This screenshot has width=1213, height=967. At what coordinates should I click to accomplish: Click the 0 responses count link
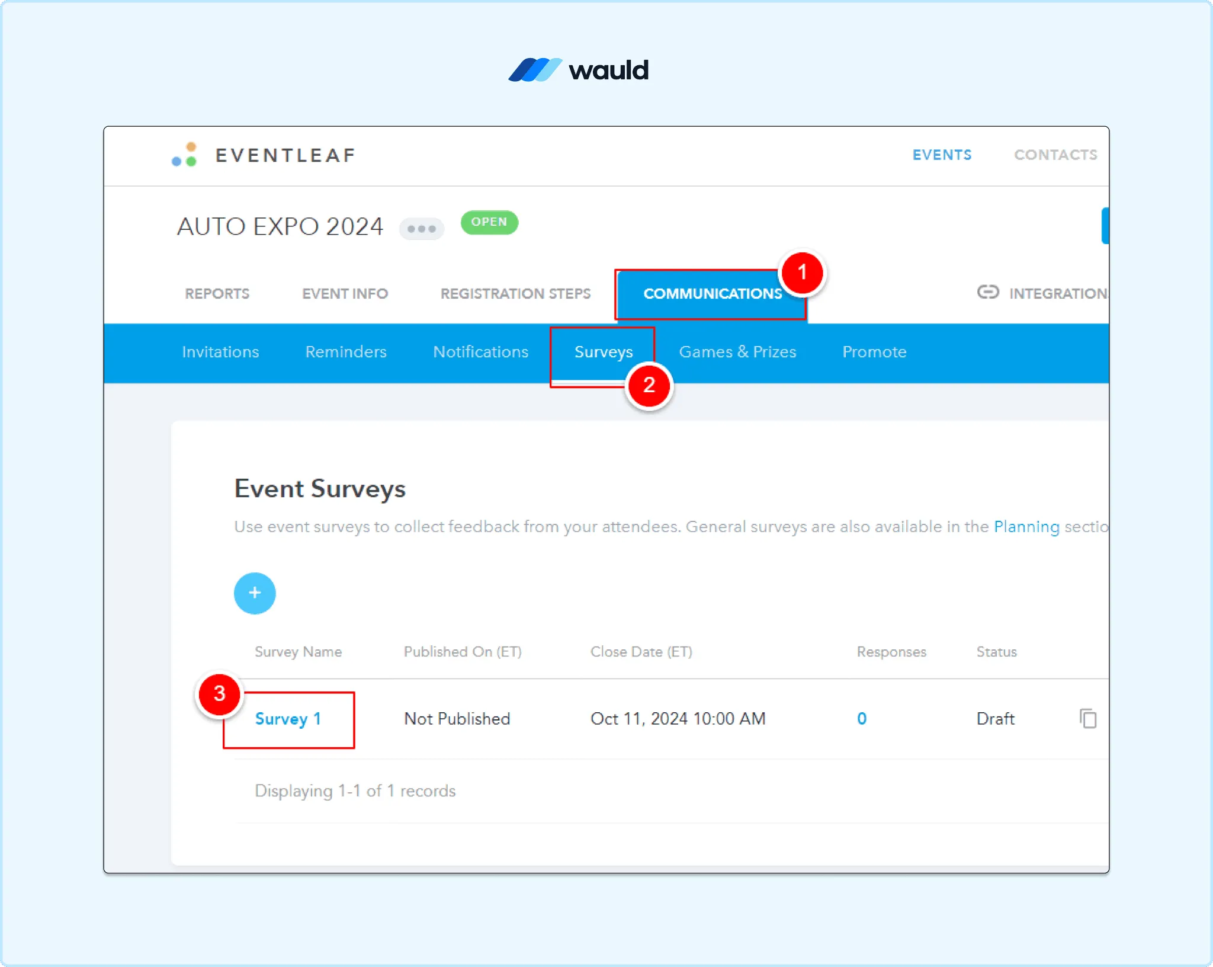coord(862,719)
